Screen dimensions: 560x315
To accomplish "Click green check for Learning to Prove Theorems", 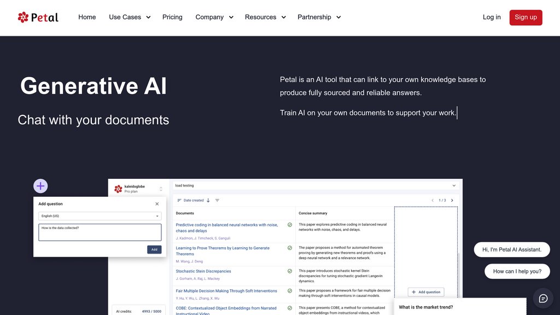I will pyautogui.click(x=290, y=248).
